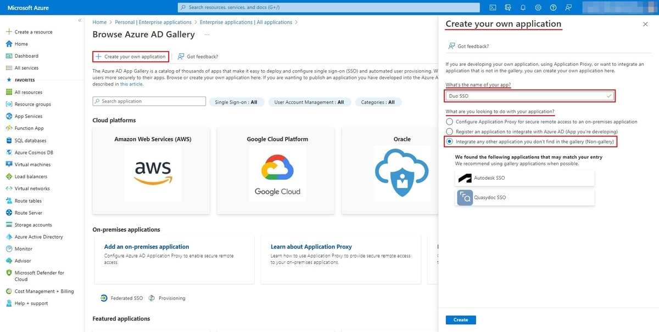Screen dimensions: 659x332
Task: Open portal settings gear icon
Action: [538, 8]
